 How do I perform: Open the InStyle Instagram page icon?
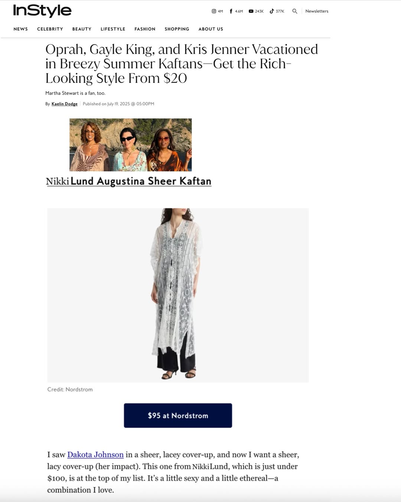[x=214, y=11]
